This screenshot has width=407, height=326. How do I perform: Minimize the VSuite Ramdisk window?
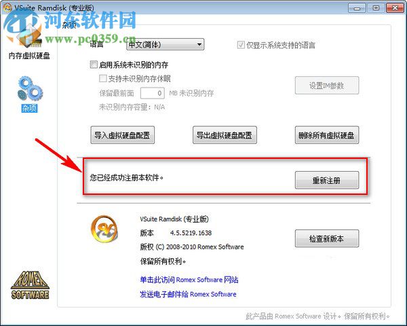click(357, 8)
